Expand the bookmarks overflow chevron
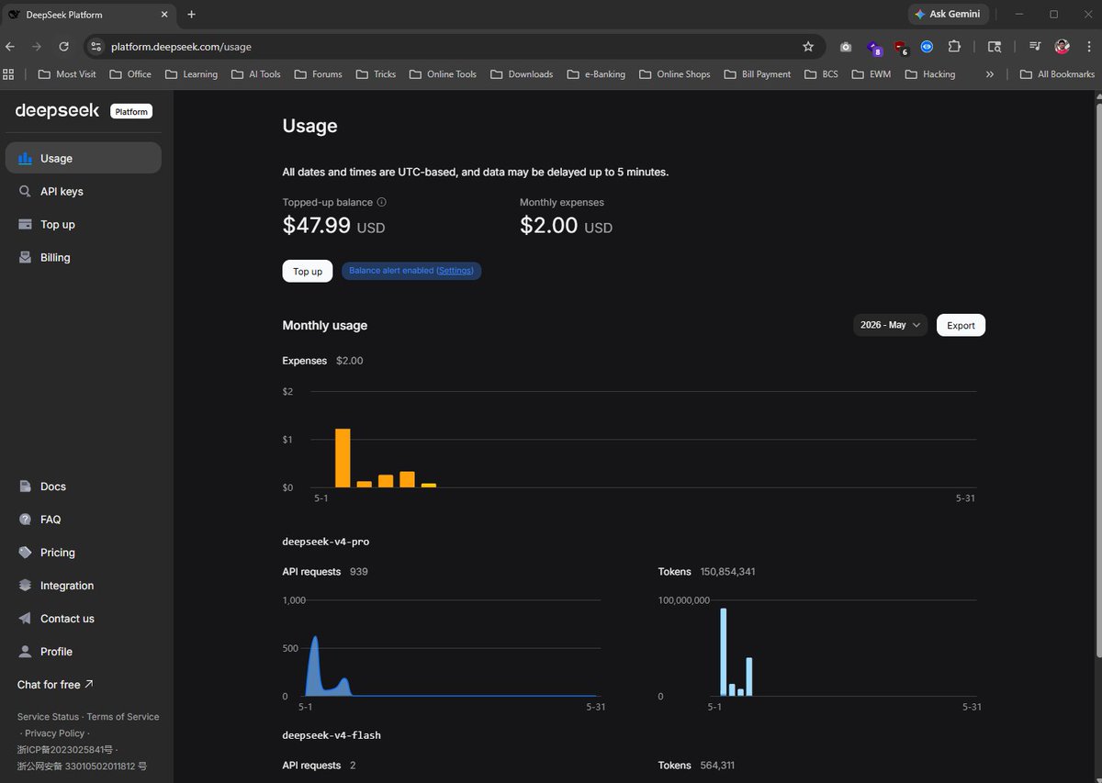1102x783 pixels. point(989,74)
